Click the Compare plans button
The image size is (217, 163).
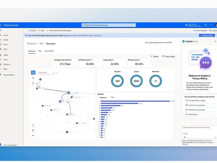[207, 35]
